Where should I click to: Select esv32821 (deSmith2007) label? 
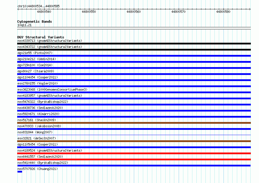pos(37,138)
